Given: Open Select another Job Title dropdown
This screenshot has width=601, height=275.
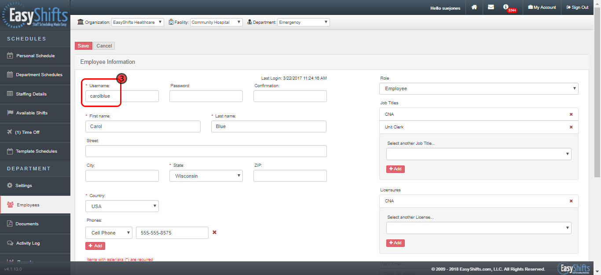Looking at the screenshot, I should click(x=479, y=154).
